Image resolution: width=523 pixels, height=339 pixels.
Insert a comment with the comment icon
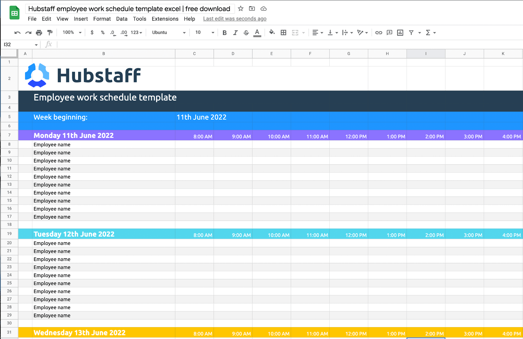click(x=389, y=32)
